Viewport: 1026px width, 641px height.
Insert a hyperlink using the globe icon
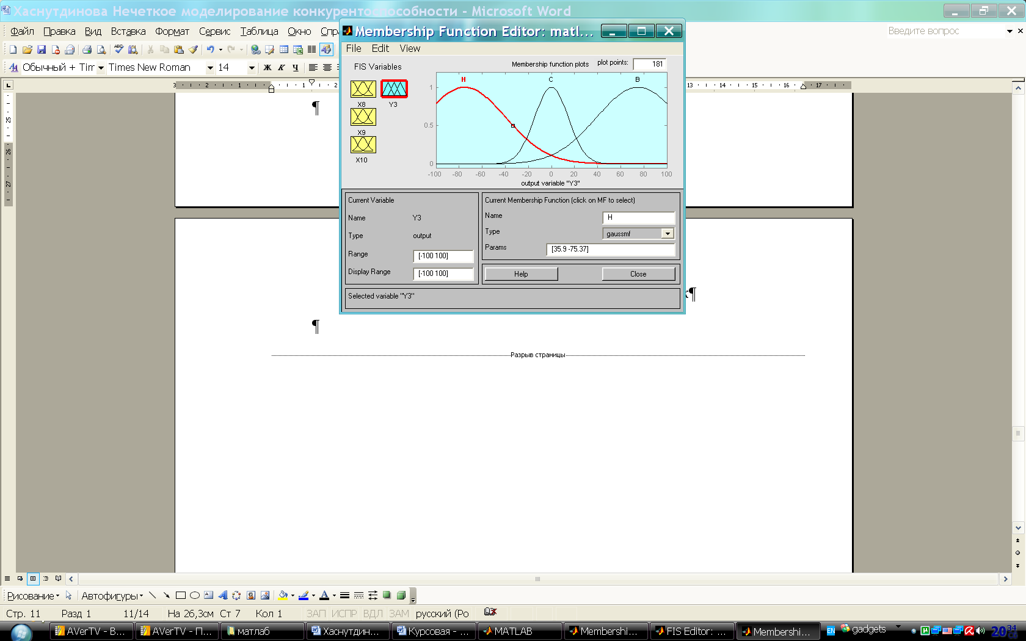255,49
